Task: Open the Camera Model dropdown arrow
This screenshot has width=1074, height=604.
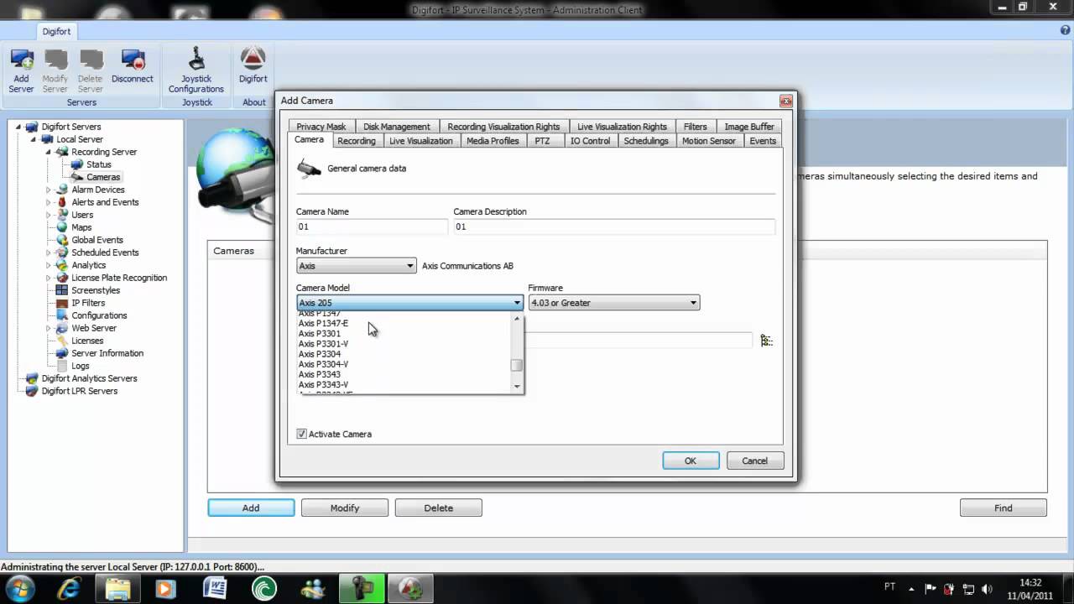Action: (x=517, y=303)
